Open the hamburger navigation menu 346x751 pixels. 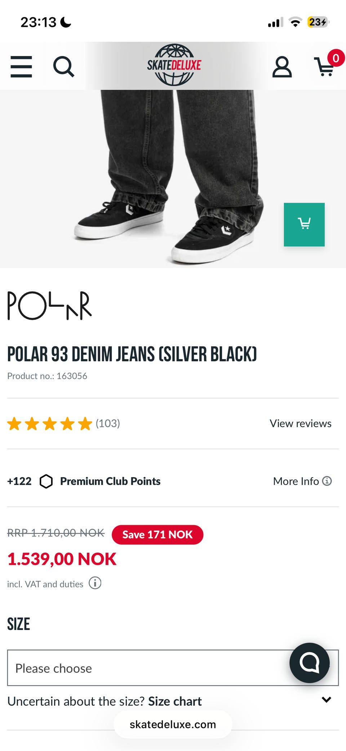[21, 66]
